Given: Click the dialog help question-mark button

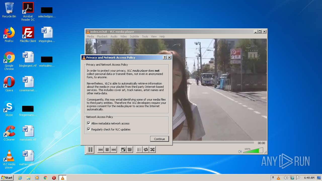Looking at the screenshot, I should [x=165, y=58].
